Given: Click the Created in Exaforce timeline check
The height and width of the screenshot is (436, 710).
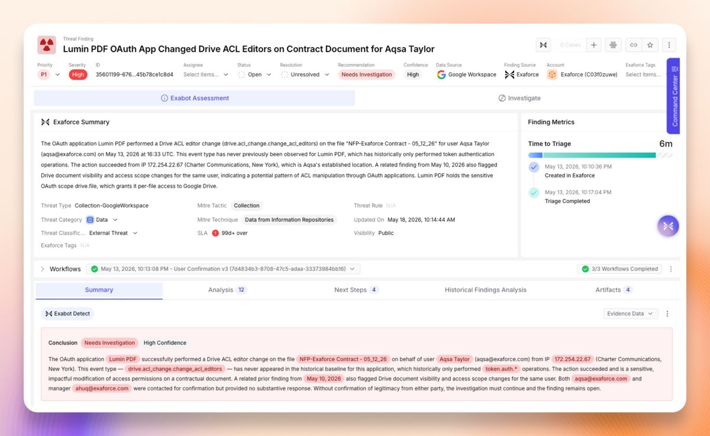Looking at the screenshot, I should coord(534,167).
